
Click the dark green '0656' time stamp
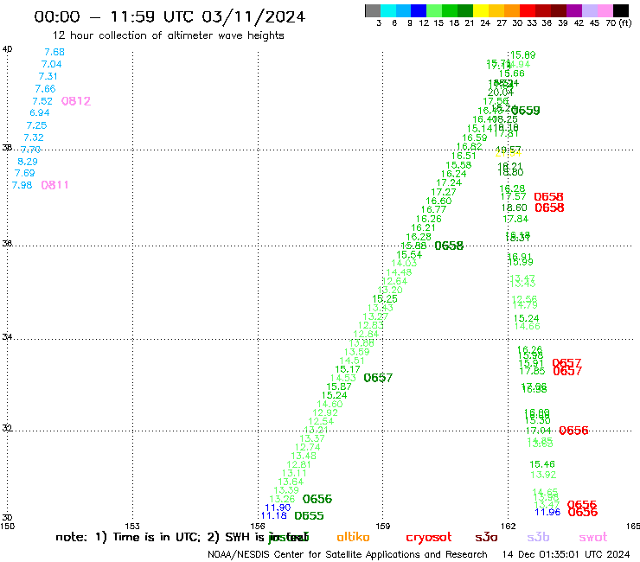(317, 499)
